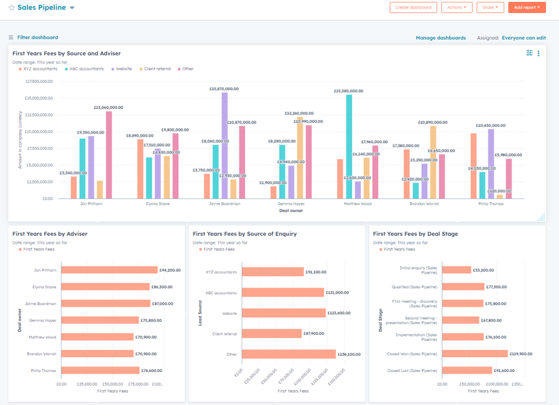
Task: Open the First Years Fees by Source and Adviser title
Action: (67, 54)
